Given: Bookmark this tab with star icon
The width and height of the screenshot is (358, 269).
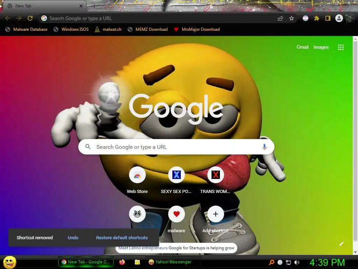Looking at the screenshot, I should coord(292,18).
